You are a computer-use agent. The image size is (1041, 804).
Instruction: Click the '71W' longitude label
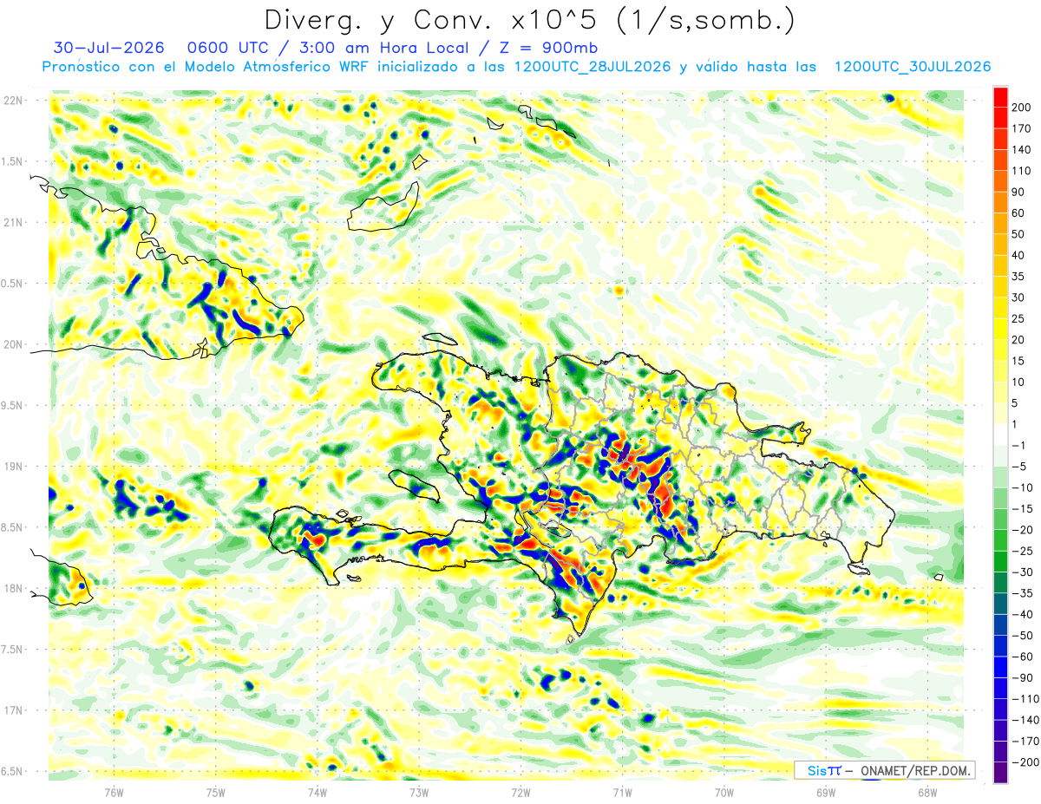click(622, 791)
